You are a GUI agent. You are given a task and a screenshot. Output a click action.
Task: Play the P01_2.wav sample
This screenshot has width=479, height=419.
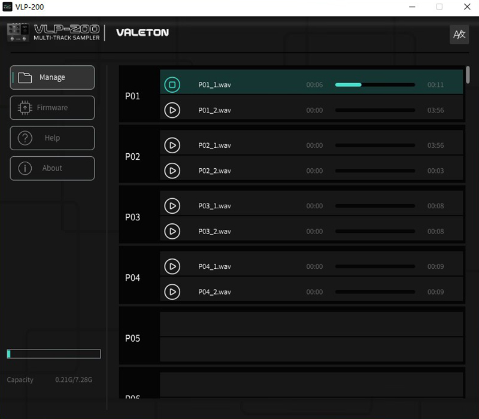(x=172, y=110)
